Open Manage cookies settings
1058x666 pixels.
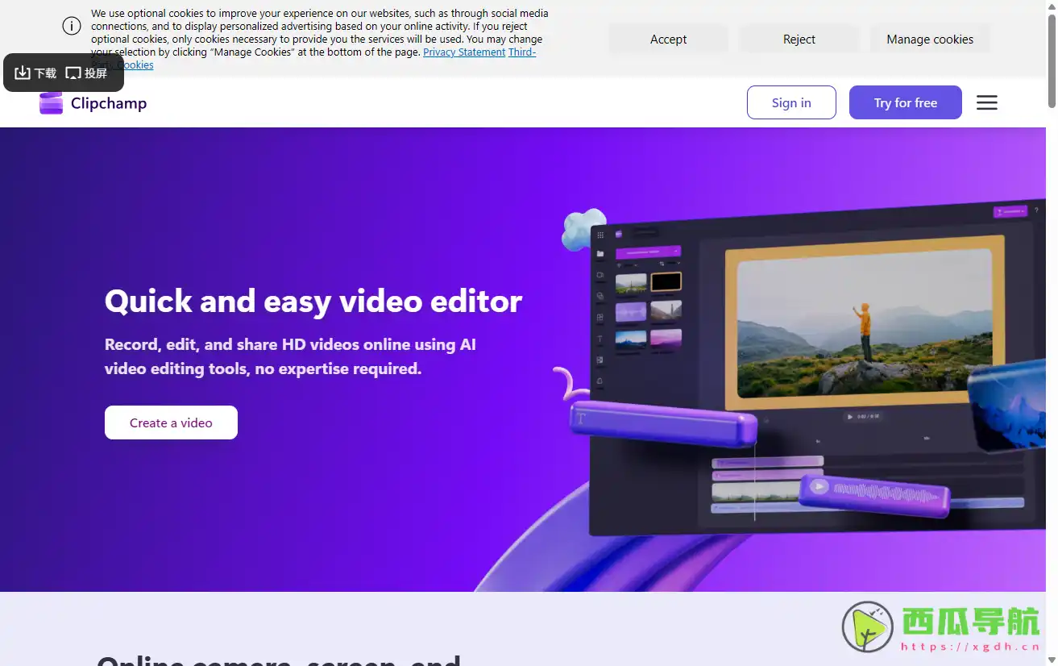point(930,39)
